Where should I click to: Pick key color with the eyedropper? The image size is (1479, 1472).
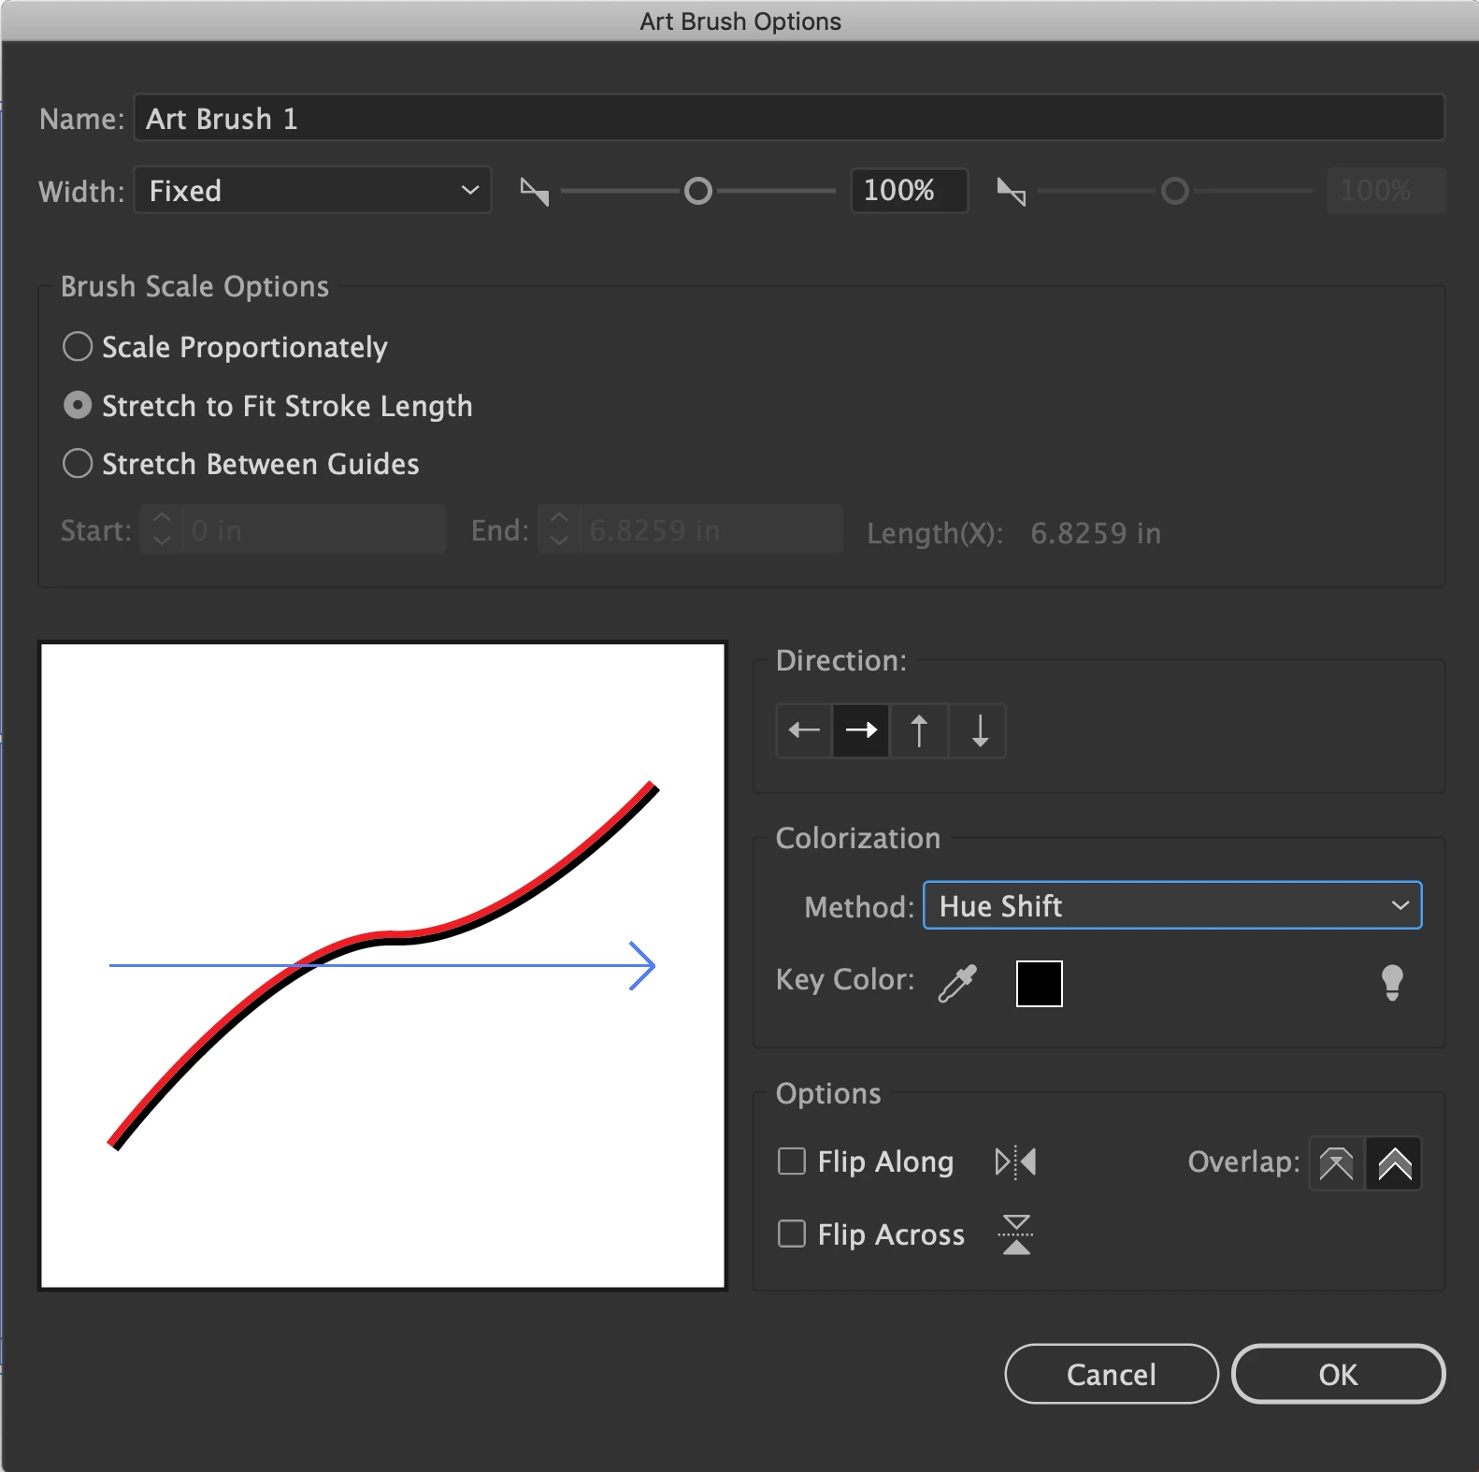[x=957, y=983]
